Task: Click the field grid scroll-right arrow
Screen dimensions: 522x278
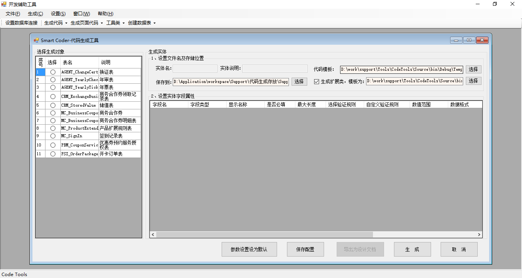Action: click(479, 234)
